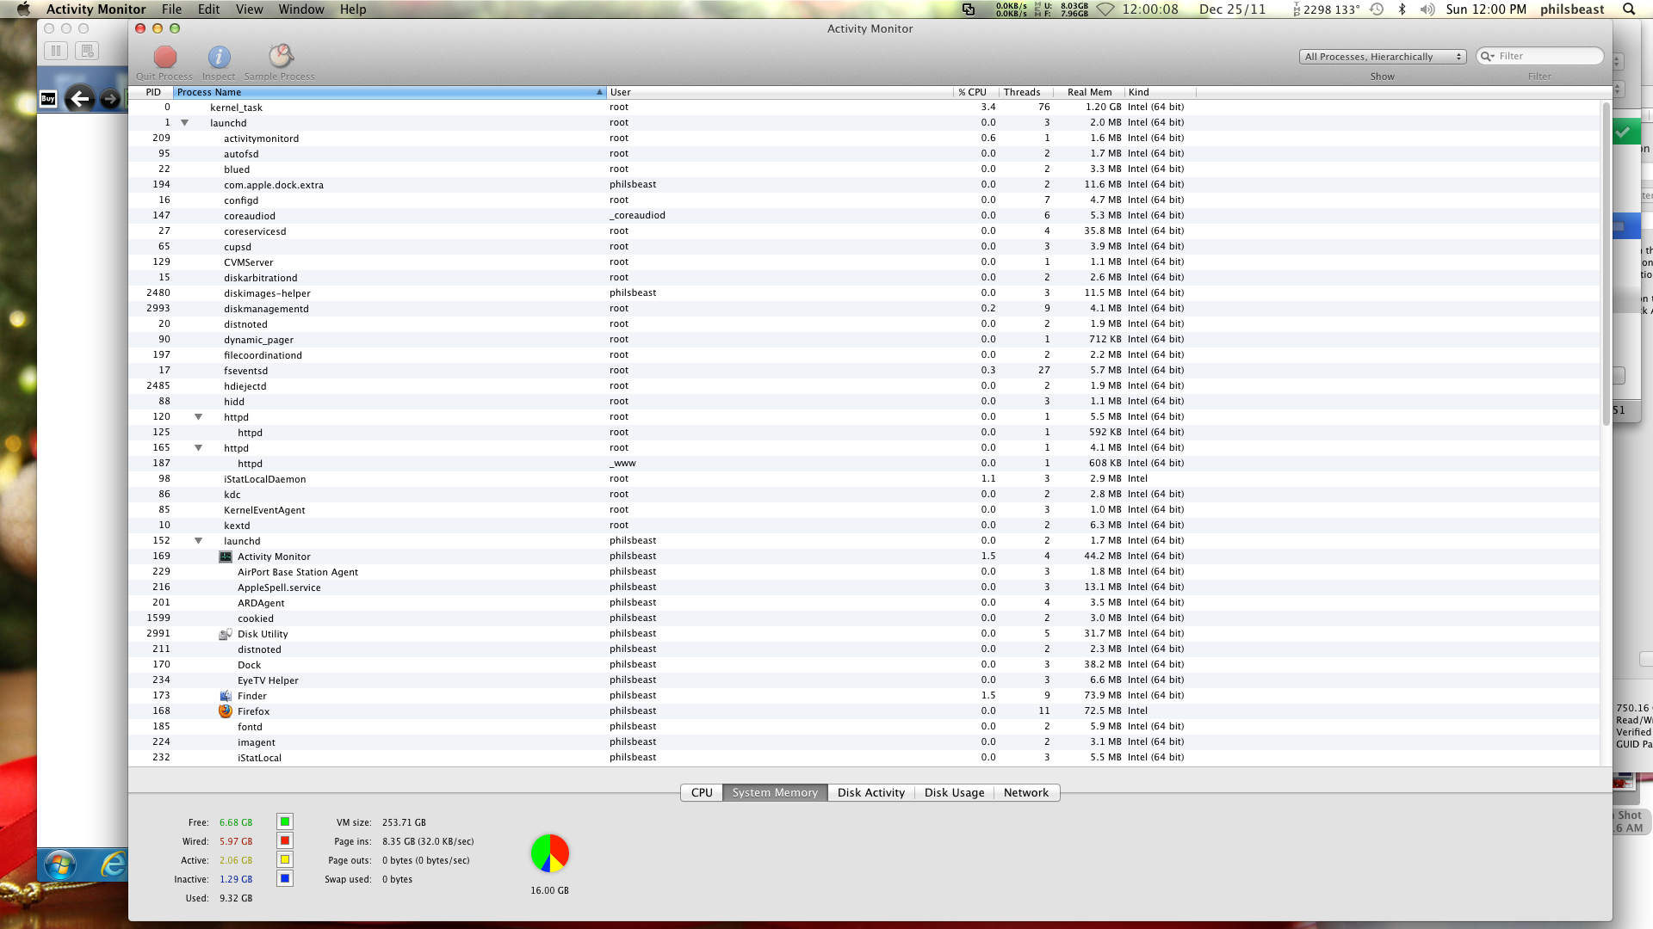Select the Disk Utility process icon
The image size is (1653, 929).
[226, 634]
